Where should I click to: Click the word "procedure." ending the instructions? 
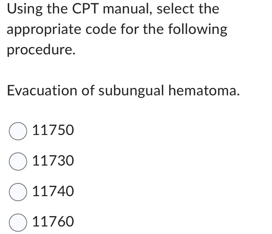click(x=40, y=51)
